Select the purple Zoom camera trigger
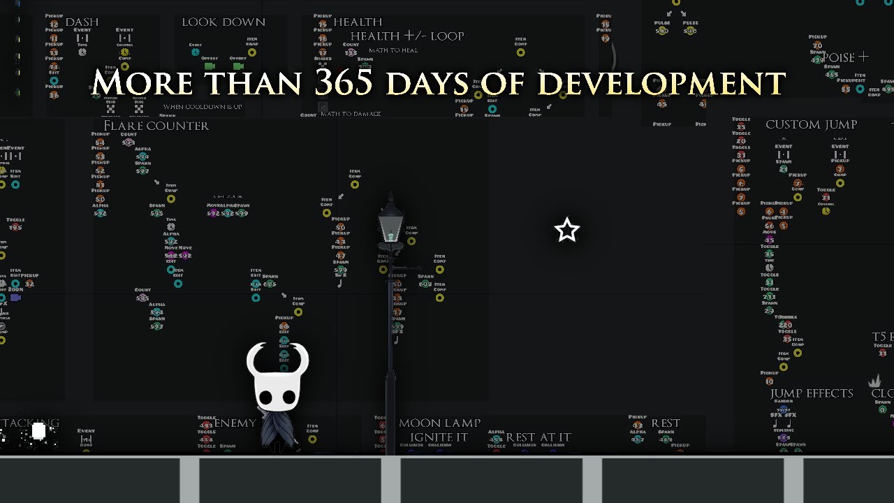Screen dimensions: 894x503 [15, 298]
